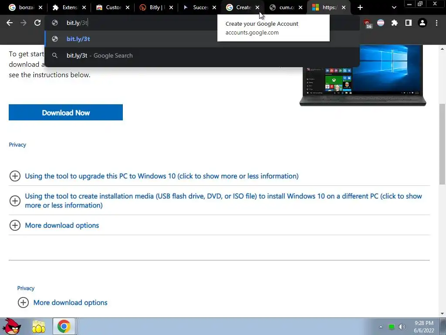Viewport: 446px width, 335px height.
Task: Close the cum.co tab
Action: (301, 7)
